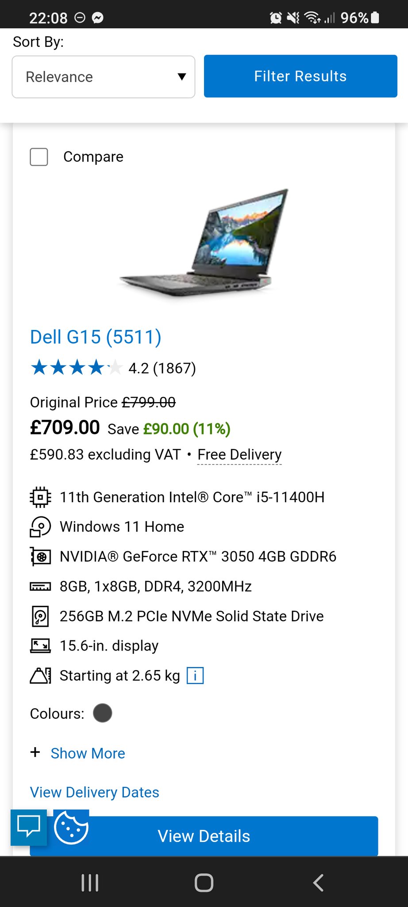Expand Show More specifications
Image resolution: width=408 pixels, height=907 pixels.
click(88, 753)
